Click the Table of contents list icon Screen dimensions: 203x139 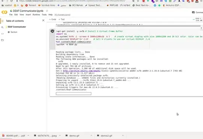(x=3, y=21)
